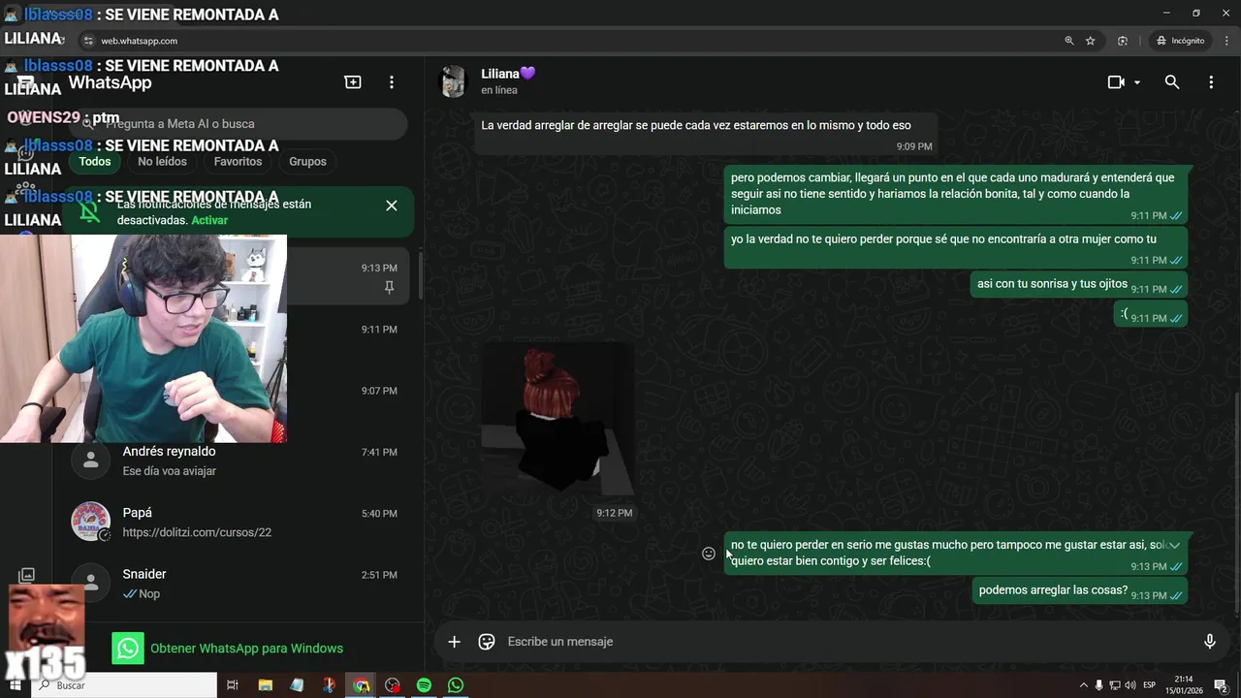The width and height of the screenshot is (1241, 698).
Task: Open Liliana contact info from header name
Action: pyautogui.click(x=508, y=74)
